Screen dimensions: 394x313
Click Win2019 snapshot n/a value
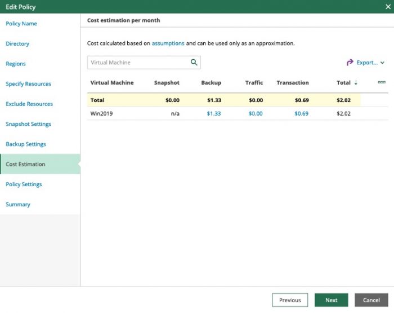tap(175, 113)
